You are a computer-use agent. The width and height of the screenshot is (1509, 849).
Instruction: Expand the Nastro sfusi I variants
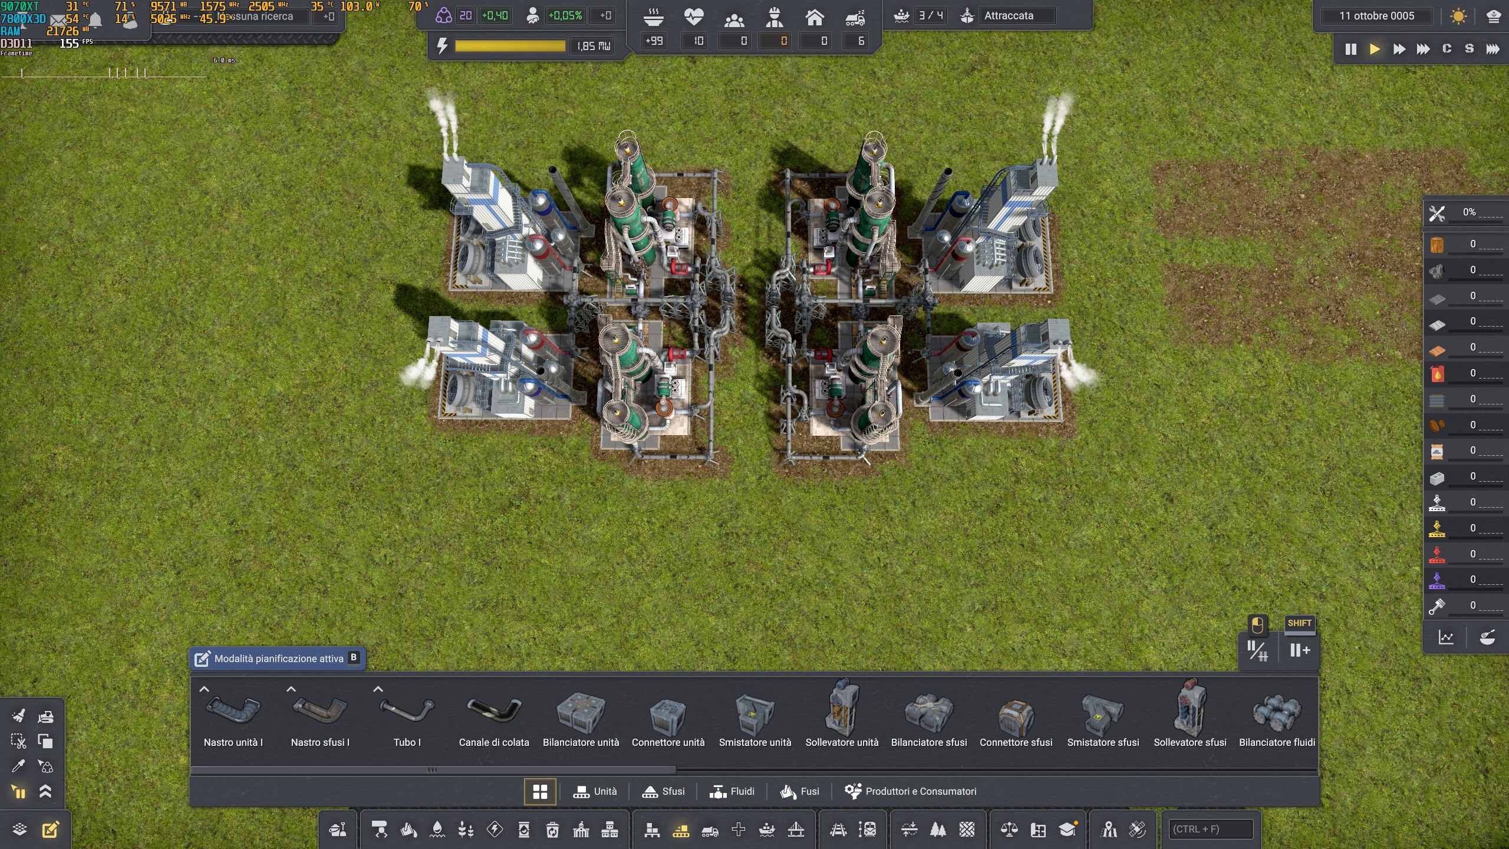[x=291, y=689]
